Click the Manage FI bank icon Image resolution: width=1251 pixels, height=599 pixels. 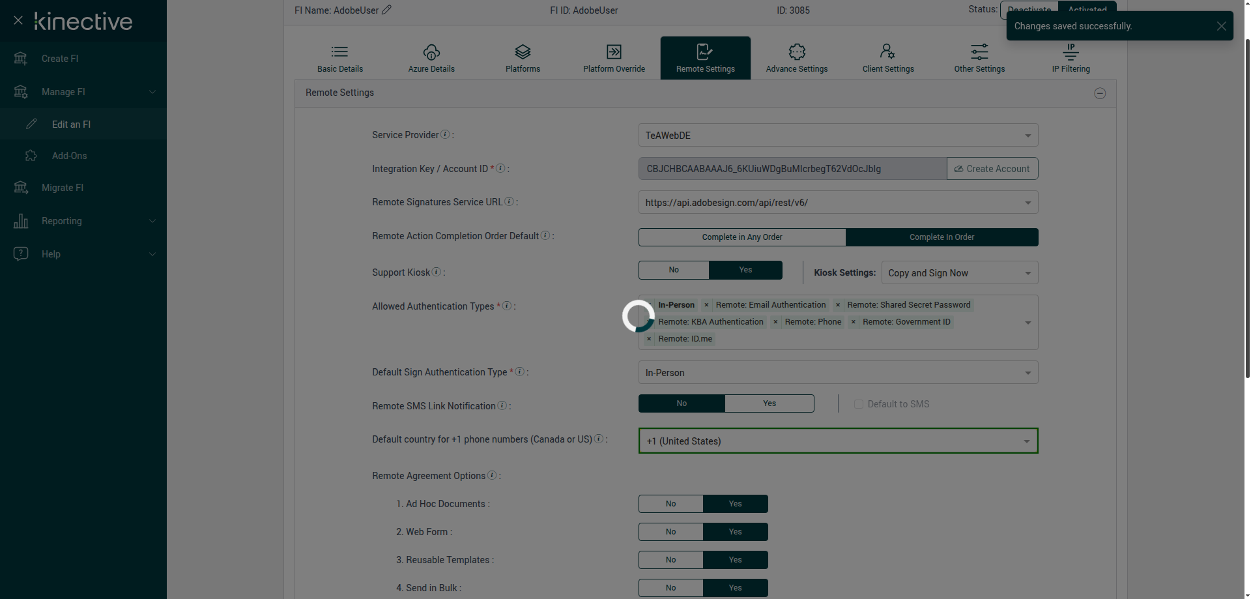pos(21,92)
